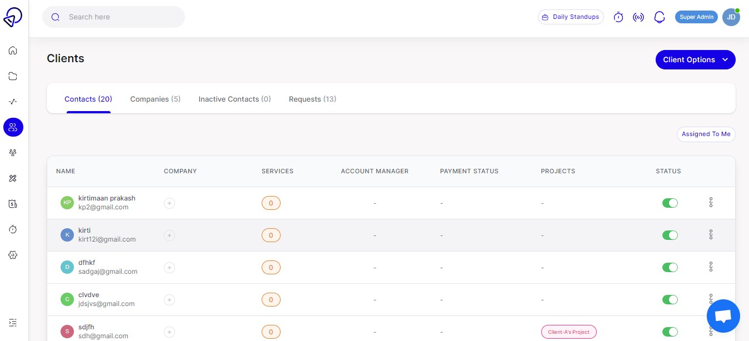
Task: Disable status for kirti's contact row
Action: pyautogui.click(x=670, y=235)
